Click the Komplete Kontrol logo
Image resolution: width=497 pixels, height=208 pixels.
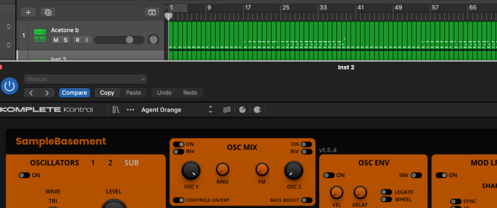[x=46, y=110]
